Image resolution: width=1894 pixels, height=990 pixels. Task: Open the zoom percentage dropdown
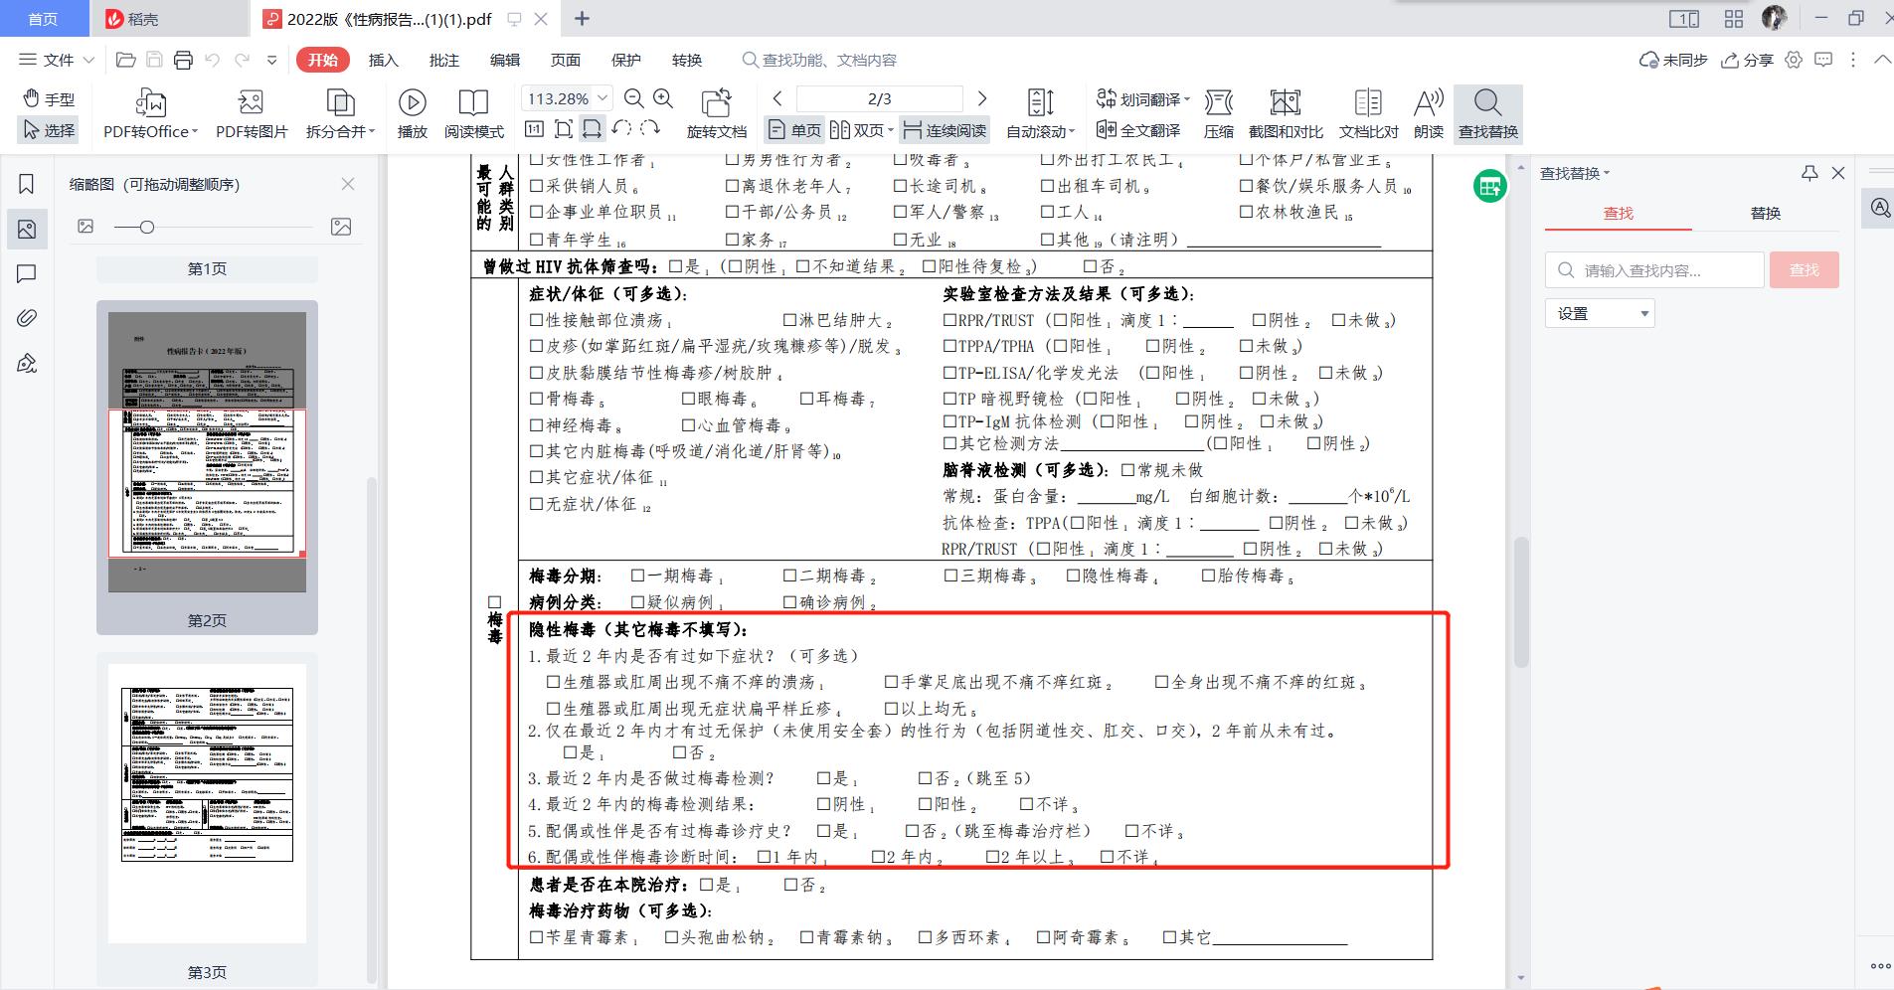602,98
